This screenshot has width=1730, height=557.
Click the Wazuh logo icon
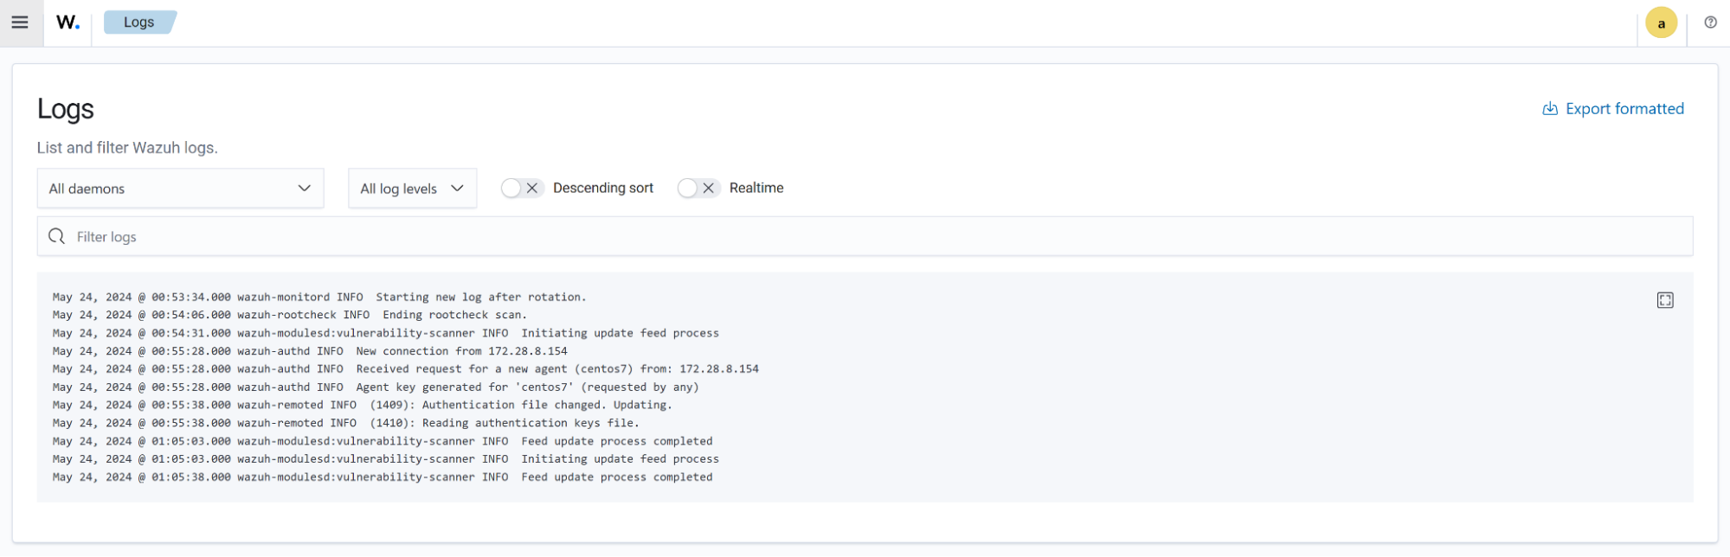click(x=68, y=22)
